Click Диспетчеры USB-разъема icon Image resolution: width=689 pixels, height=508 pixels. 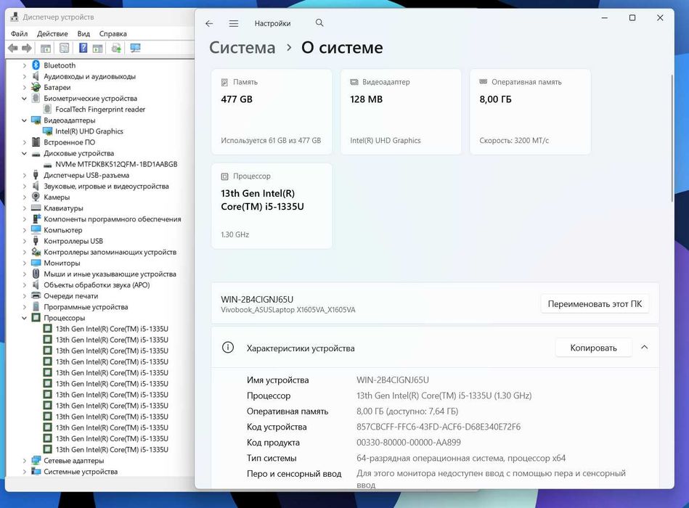(x=36, y=175)
